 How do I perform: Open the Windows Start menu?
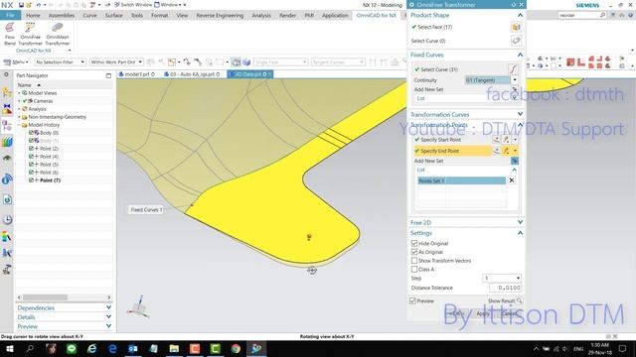(9, 348)
